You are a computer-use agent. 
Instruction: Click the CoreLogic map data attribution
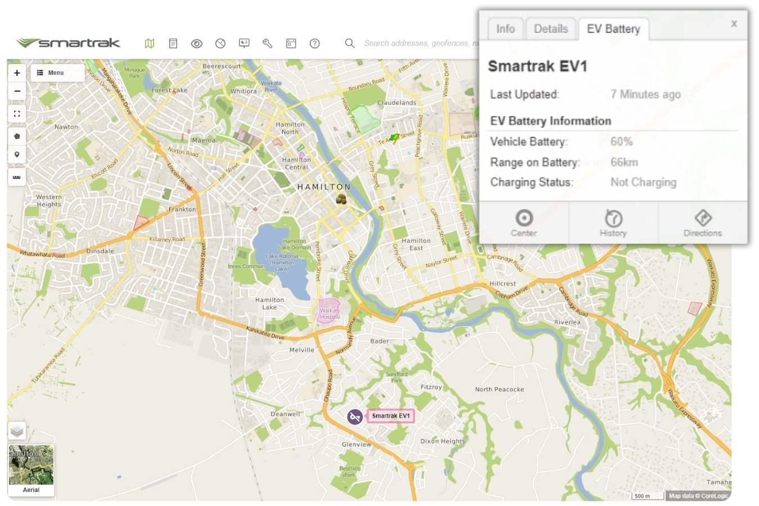coord(698,496)
